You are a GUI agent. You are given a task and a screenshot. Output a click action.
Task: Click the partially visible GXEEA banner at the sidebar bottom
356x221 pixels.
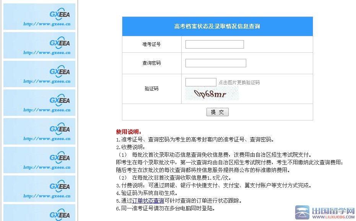point(39,213)
